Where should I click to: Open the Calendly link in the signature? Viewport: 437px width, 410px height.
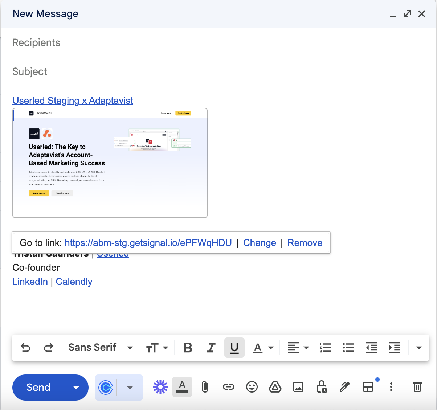pos(74,282)
